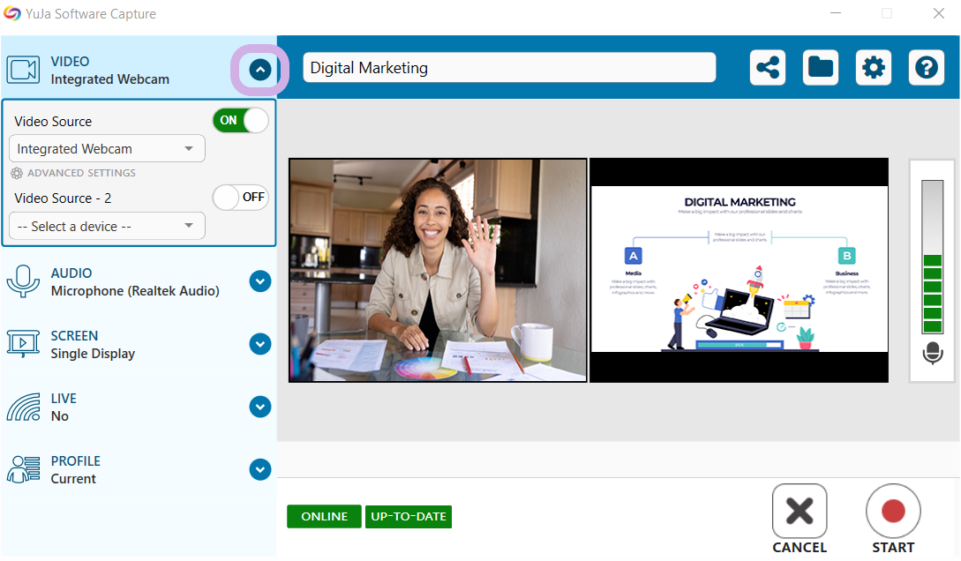Select the LIVE No heading
The height and width of the screenshot is (561, 961).
click(64, 408)
